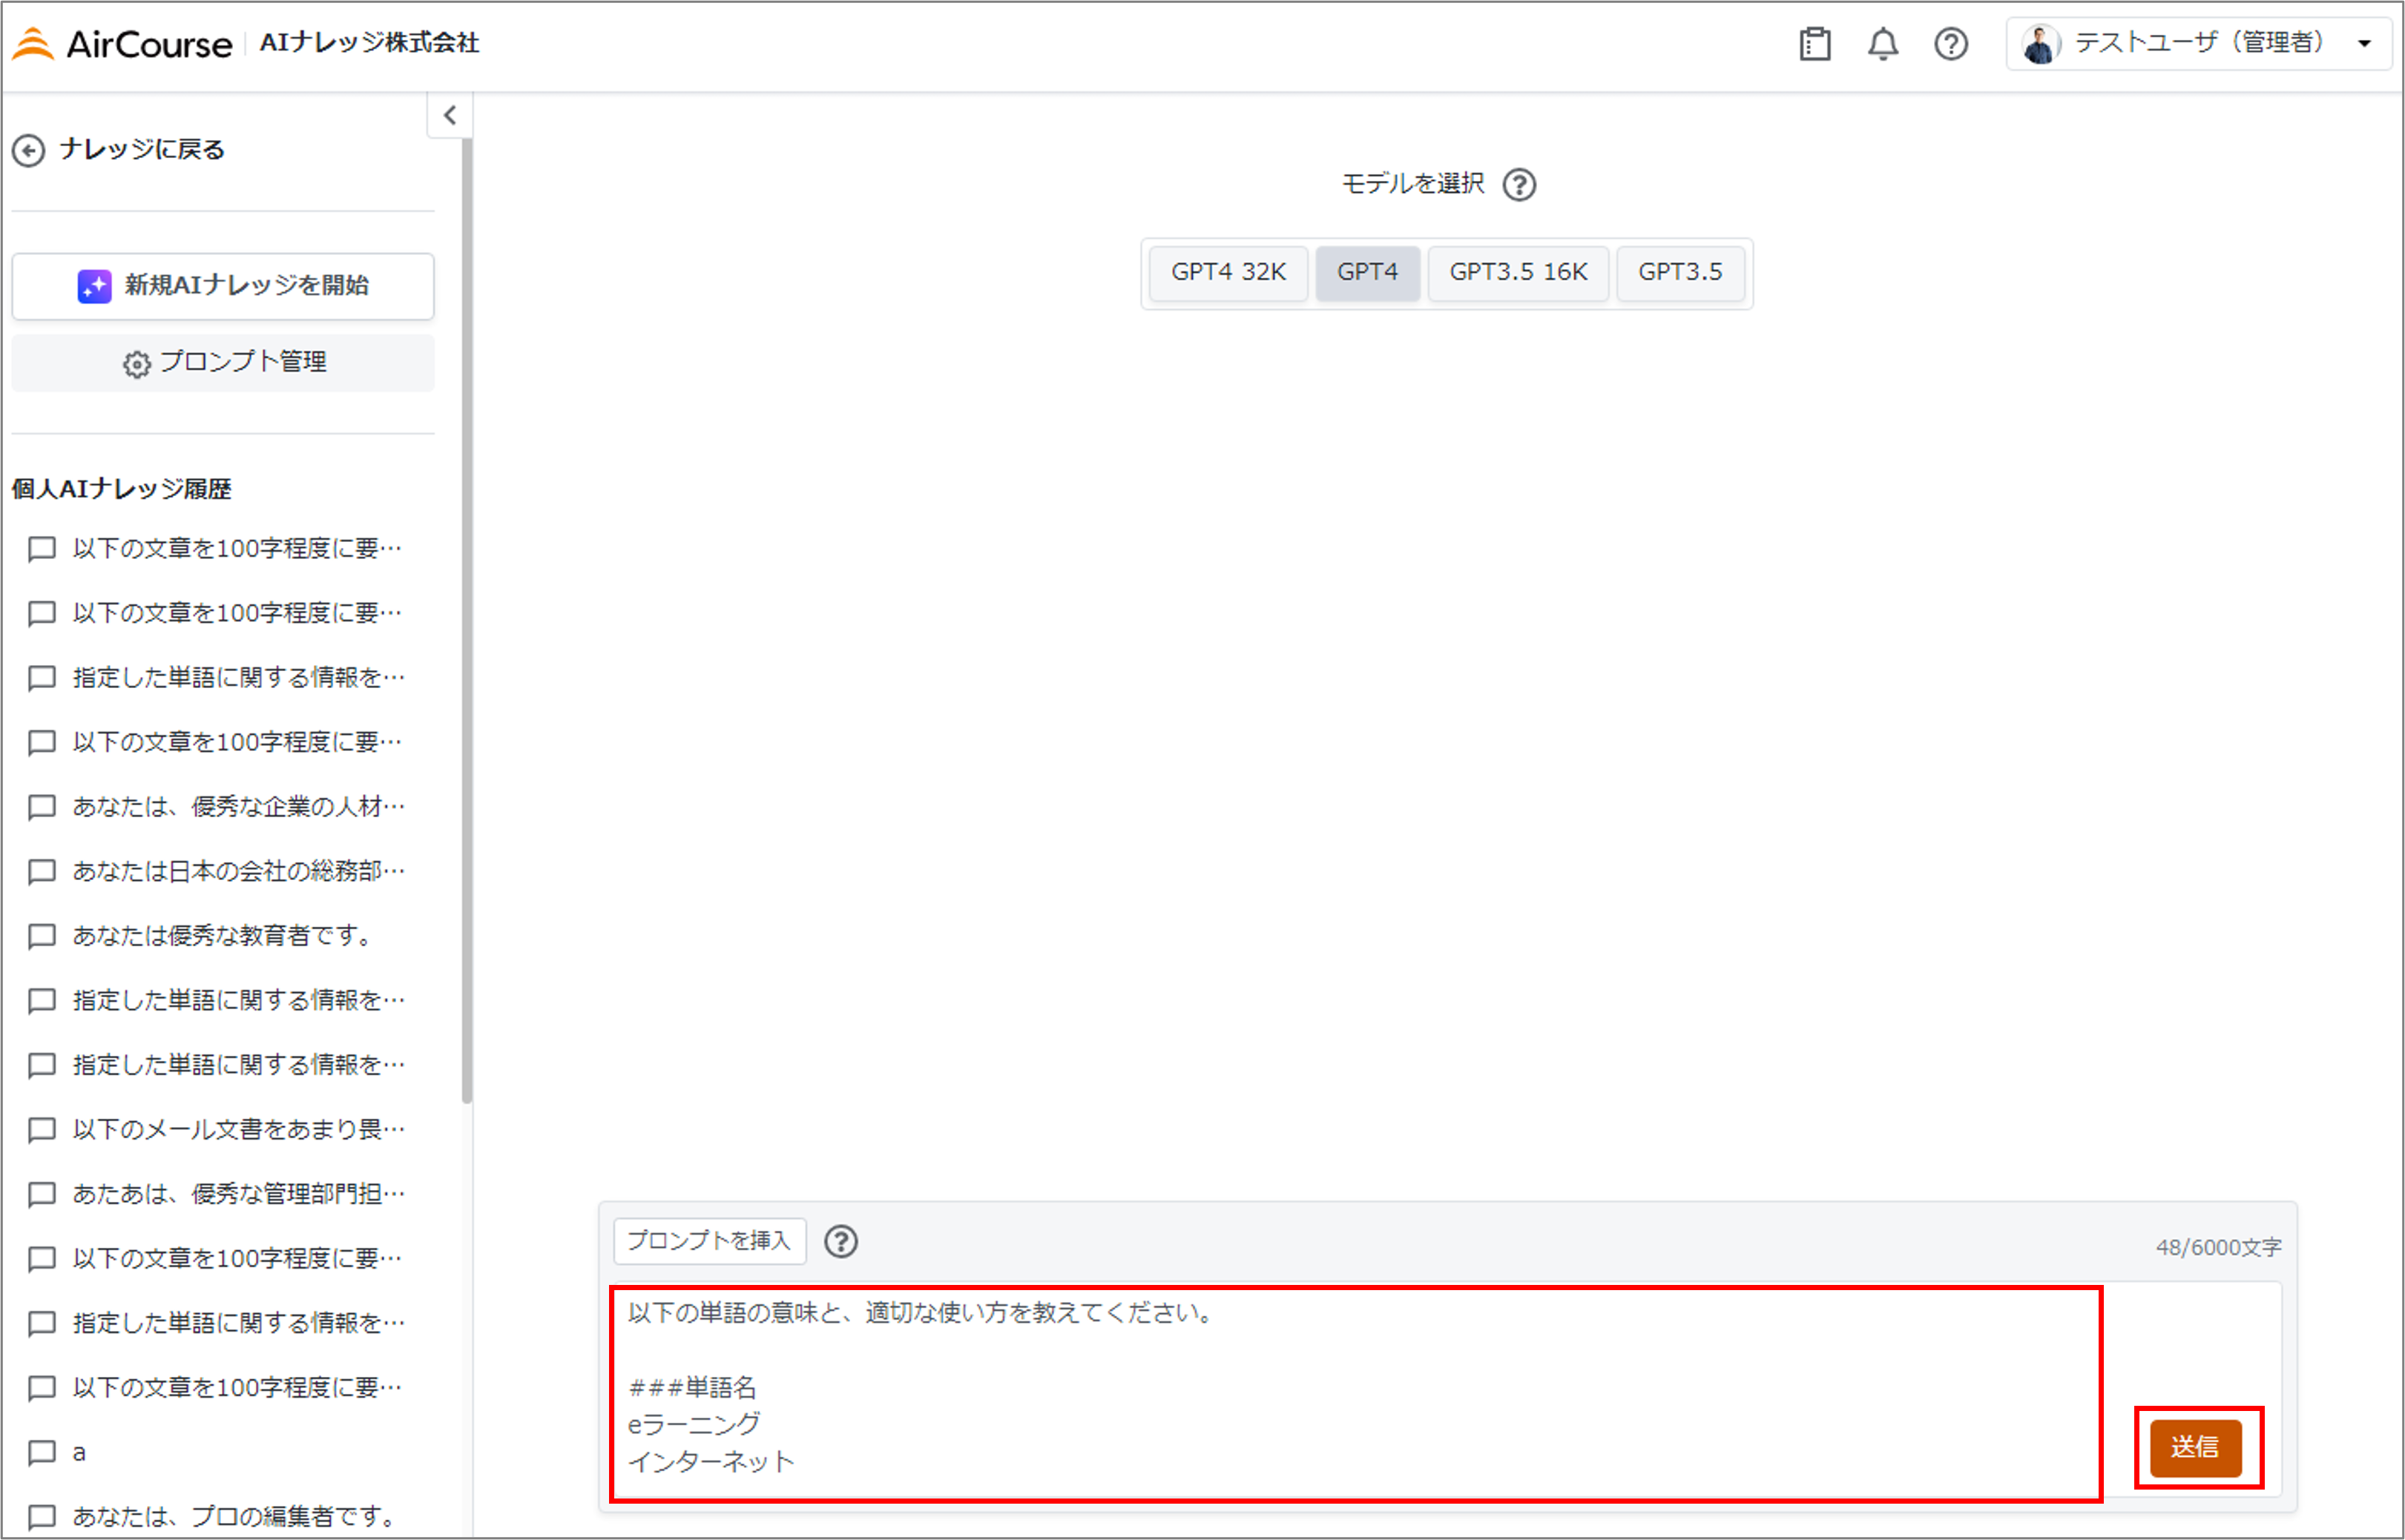Collapse the sidebar with the chevron
Screen dimensions: 2405x1540
tap(450, 115)
